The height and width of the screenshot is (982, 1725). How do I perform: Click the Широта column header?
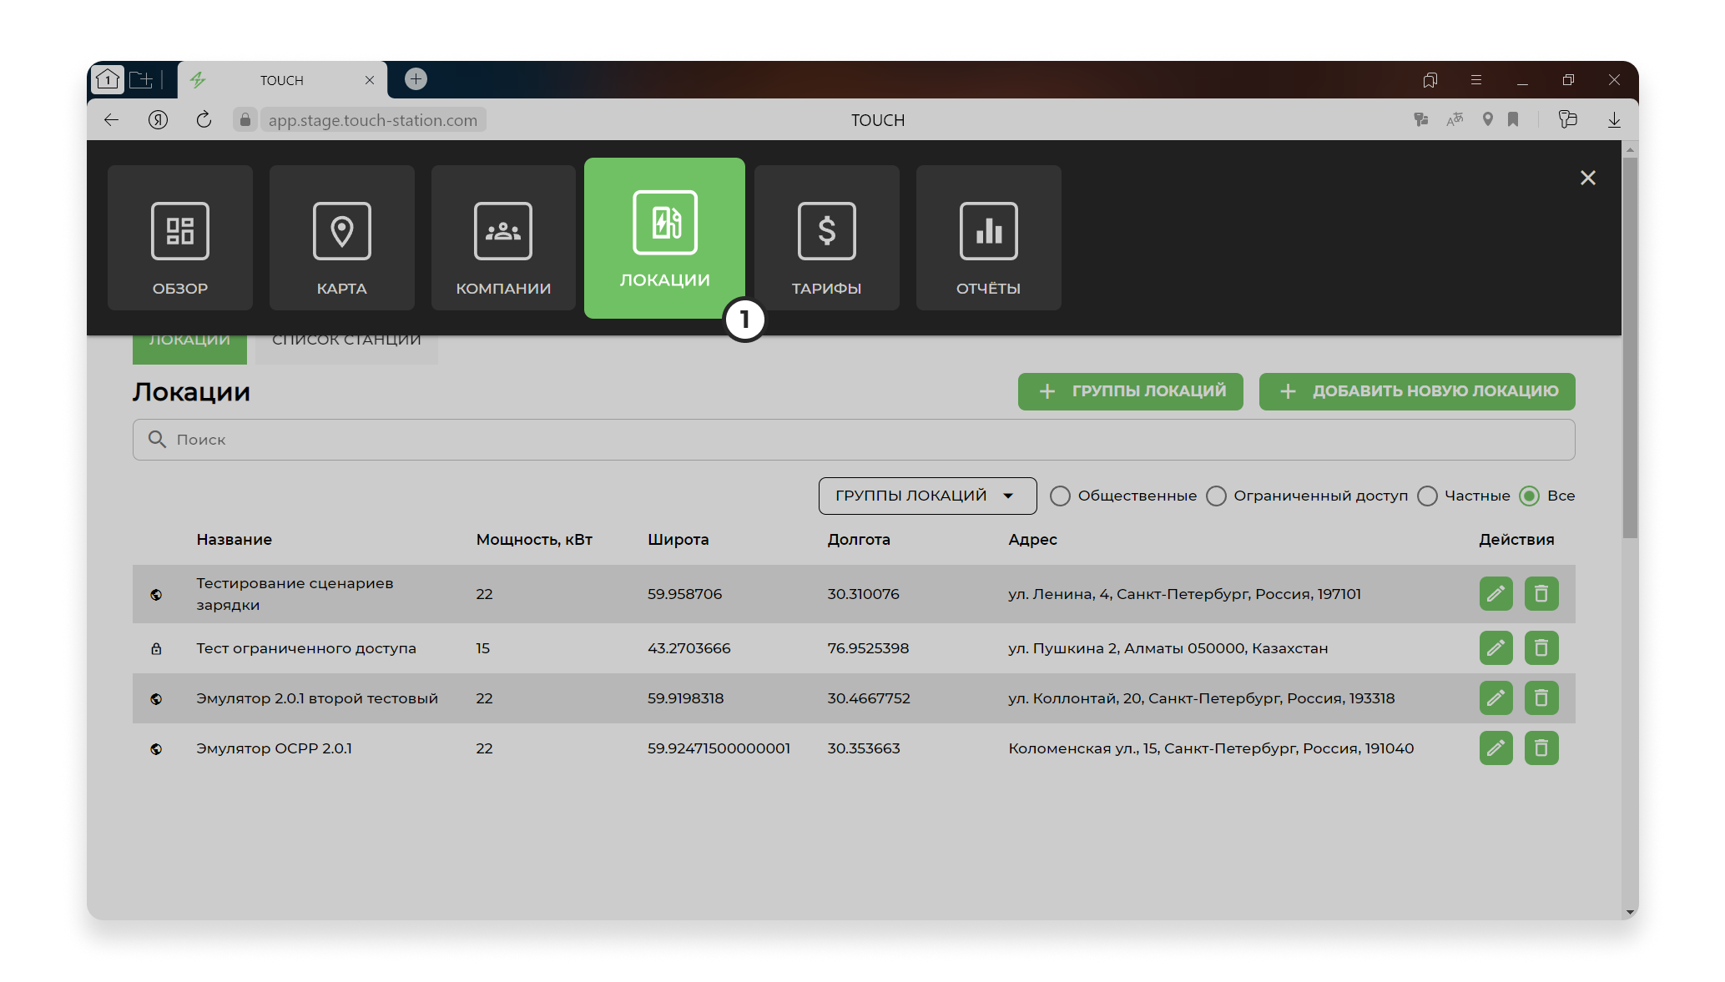pyautogui.click(x=678, y=540)
